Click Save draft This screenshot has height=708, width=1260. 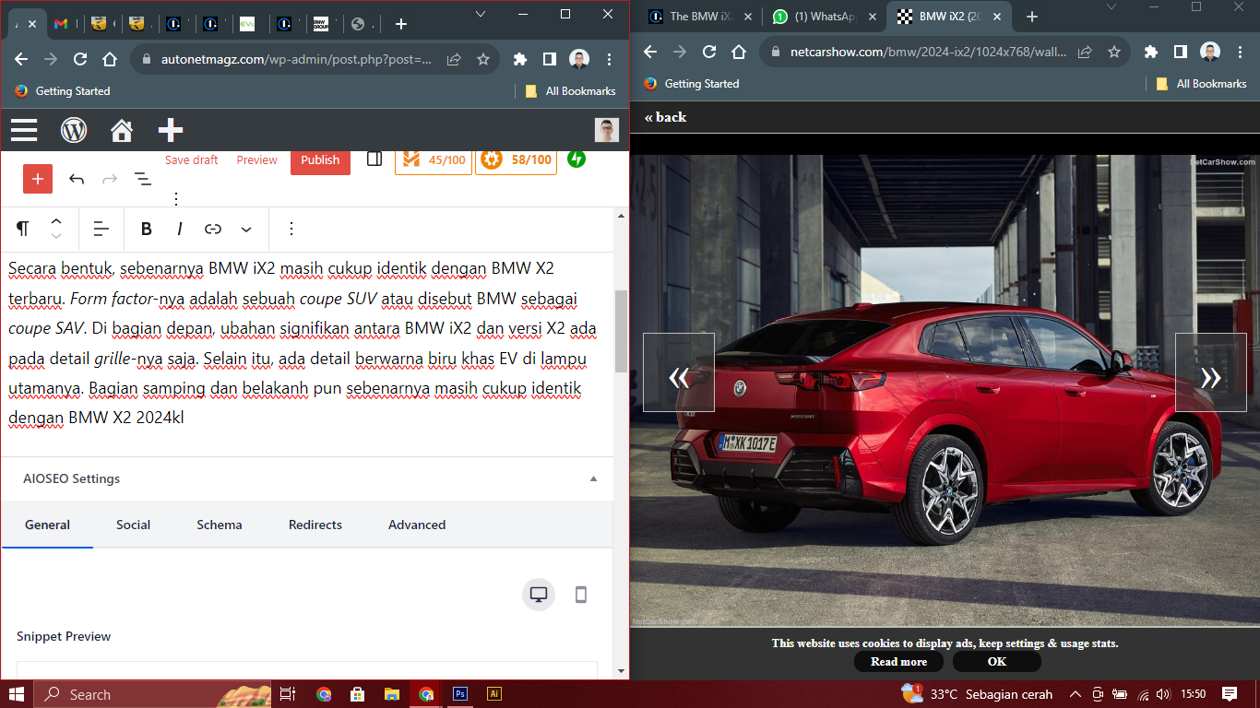click(192, 159)
